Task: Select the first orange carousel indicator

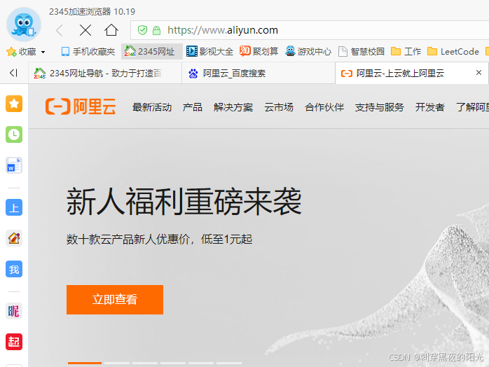Action: (x=85, y=363)
